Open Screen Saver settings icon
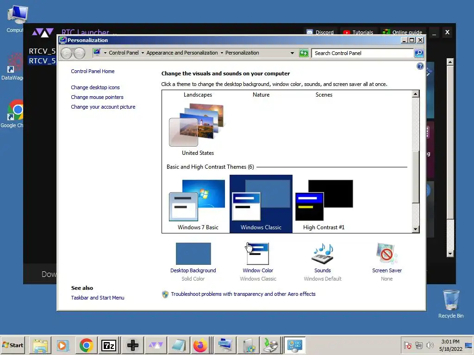Viewport: 474px width, 355px height. 387,254
